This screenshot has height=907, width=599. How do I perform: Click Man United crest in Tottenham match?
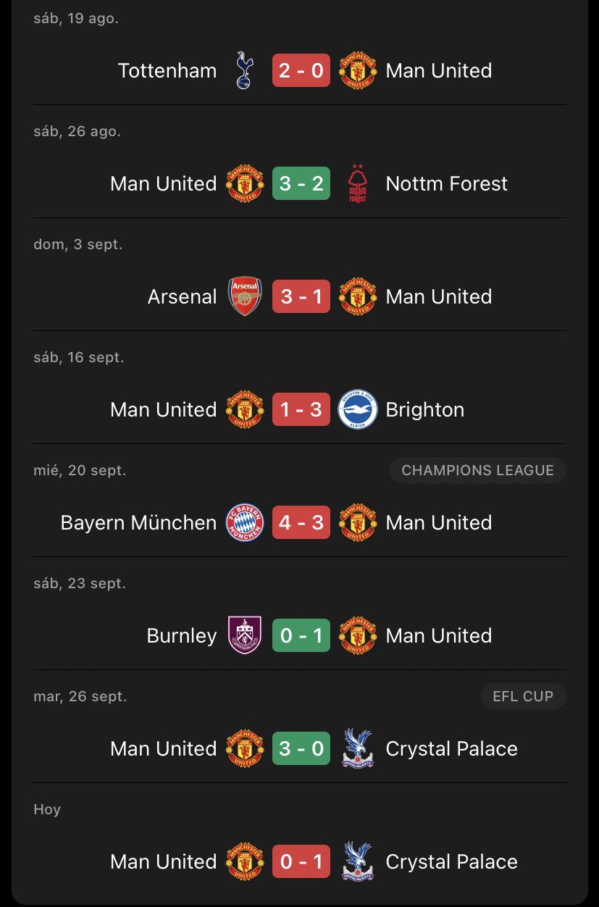[x=357, y=71]
